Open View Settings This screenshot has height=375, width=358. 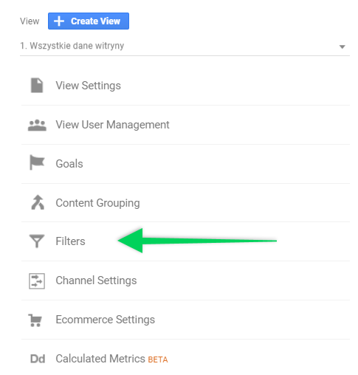[88, 86]
